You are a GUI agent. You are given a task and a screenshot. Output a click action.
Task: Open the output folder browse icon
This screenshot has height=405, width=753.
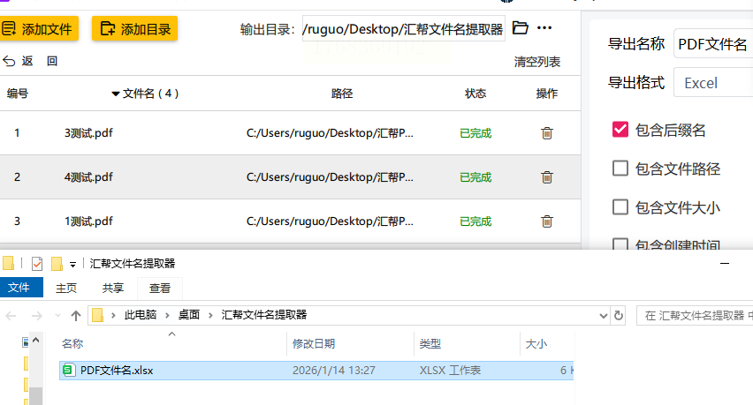click(x=520, y=28)
